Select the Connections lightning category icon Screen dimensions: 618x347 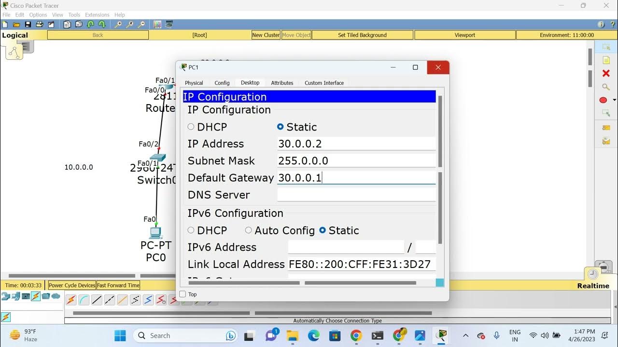[x=36, y=296]
